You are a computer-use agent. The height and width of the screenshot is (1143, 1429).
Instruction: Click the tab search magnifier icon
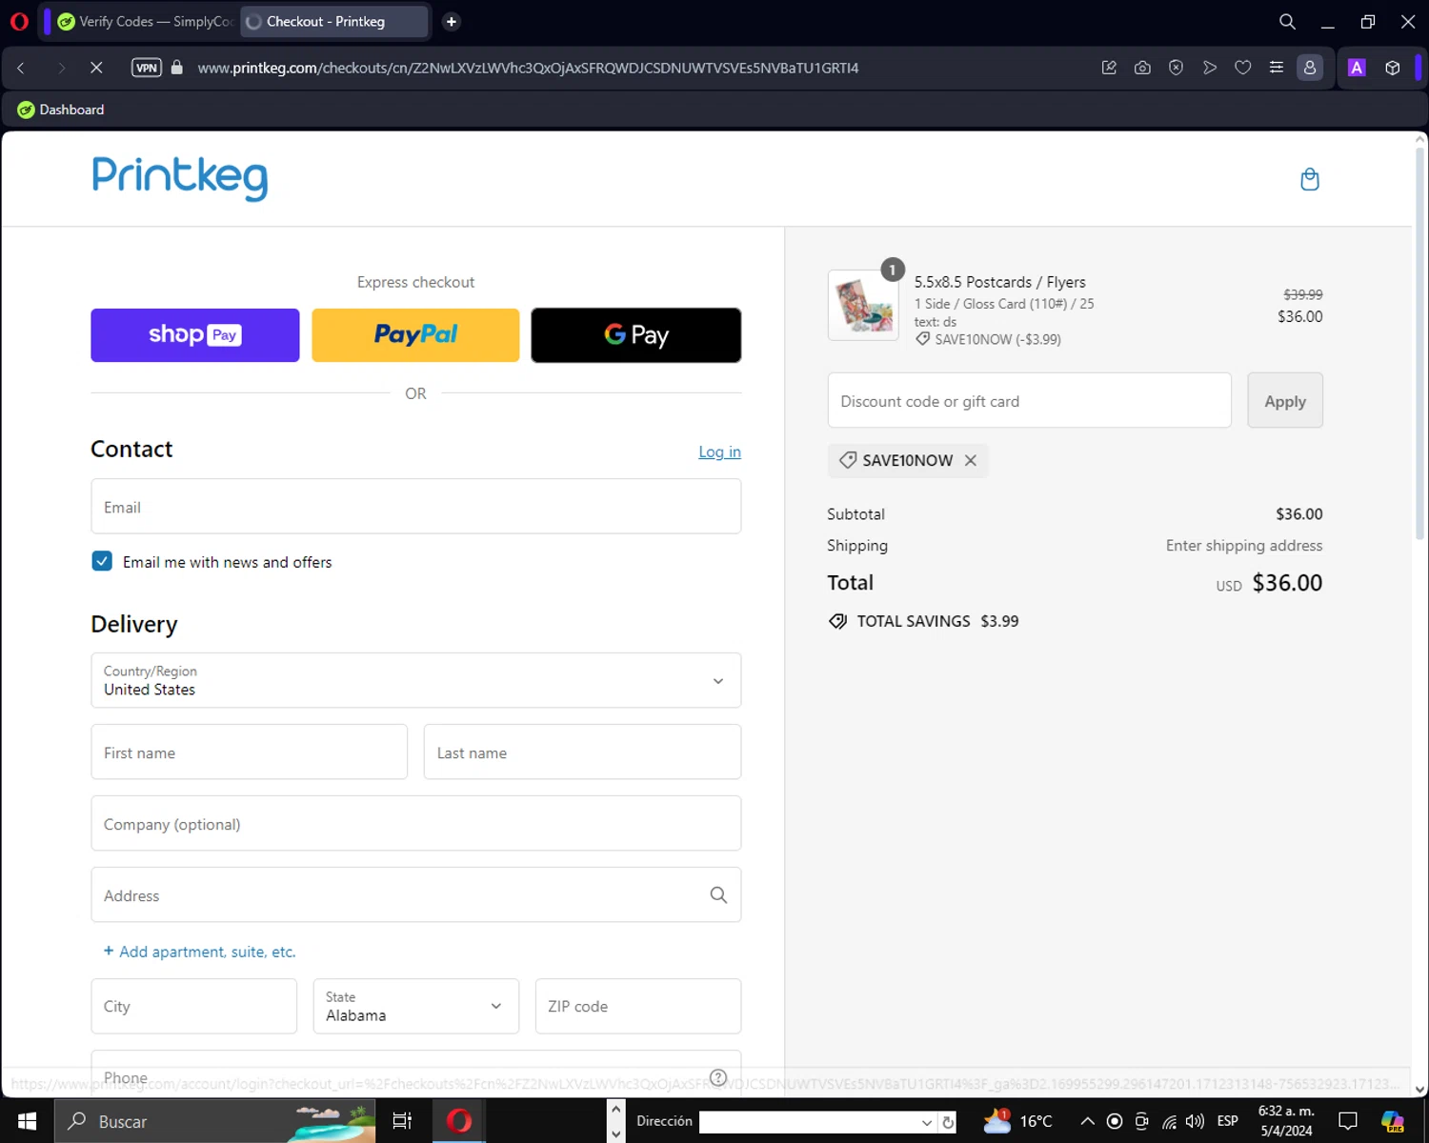(1287, 21)
